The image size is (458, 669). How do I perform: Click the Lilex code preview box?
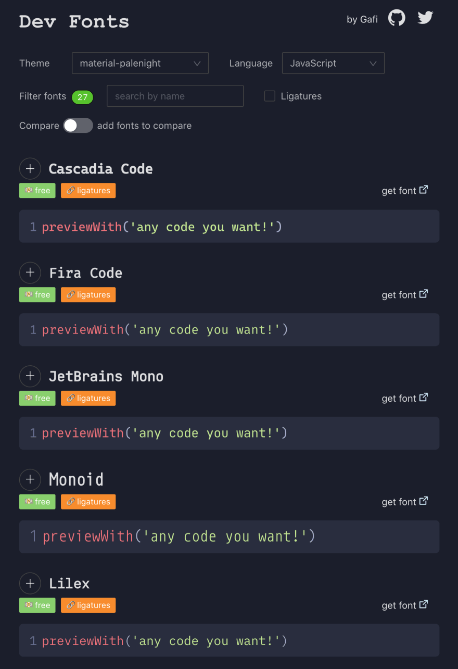point(229,640)
